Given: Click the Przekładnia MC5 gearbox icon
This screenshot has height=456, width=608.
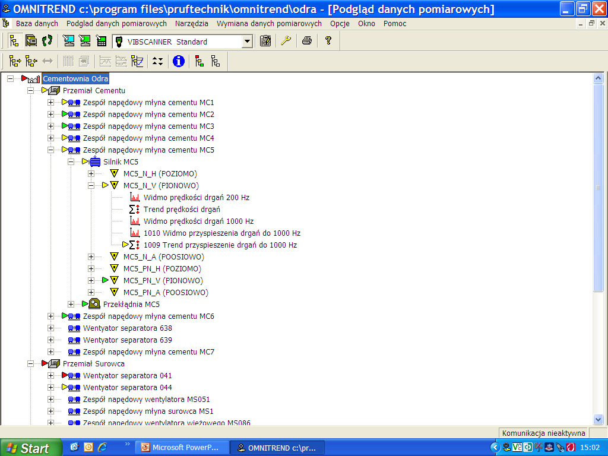Looking at the screenshot, I should (94, 304).
